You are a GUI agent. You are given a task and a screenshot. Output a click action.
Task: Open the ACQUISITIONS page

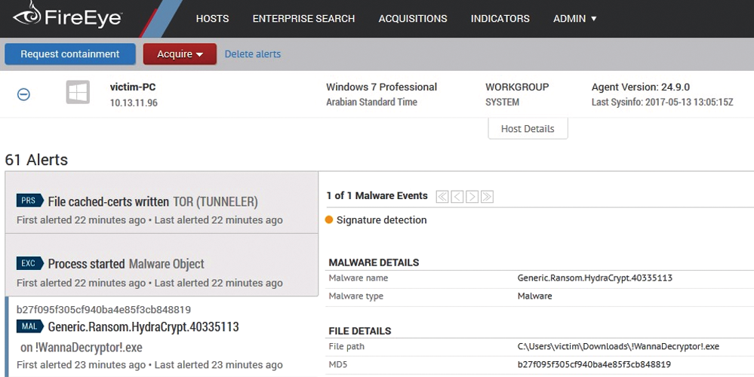pyautogui.click(x=413, y=19)
